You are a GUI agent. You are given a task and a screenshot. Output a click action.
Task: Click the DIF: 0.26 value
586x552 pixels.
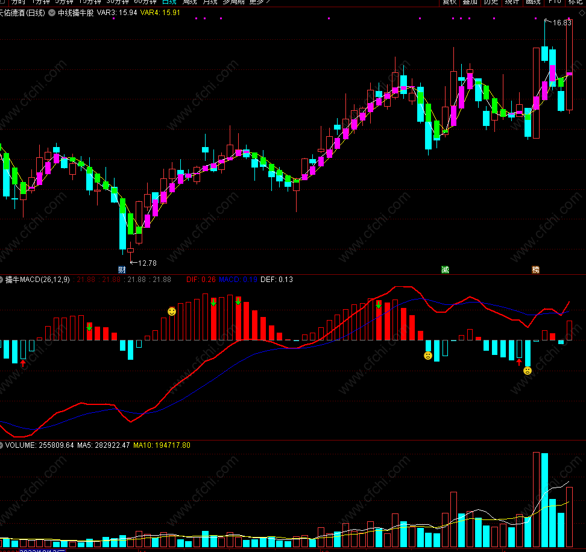click(x=201, y=280)
